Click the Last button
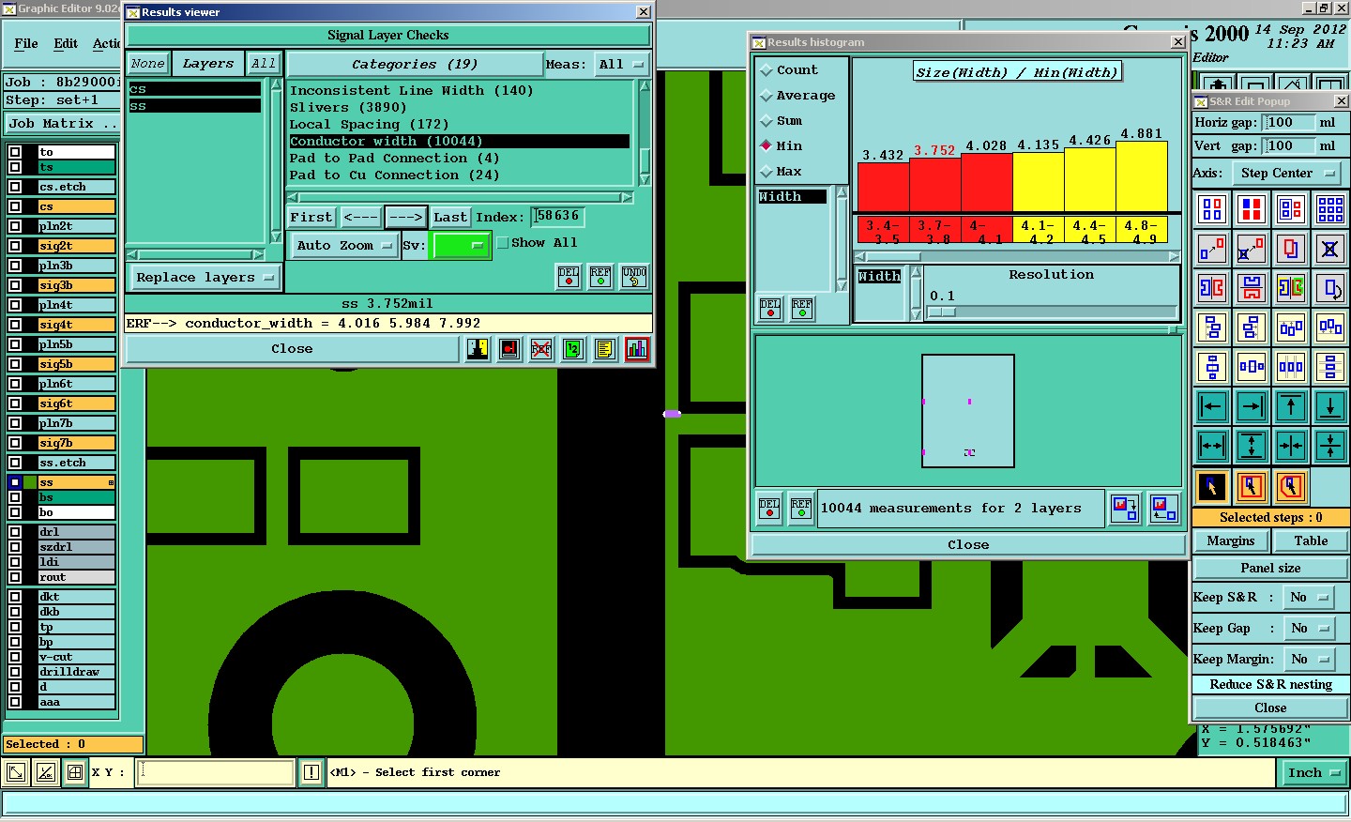This screenshot has width=1351, height=822. click(x=450, y=217)
